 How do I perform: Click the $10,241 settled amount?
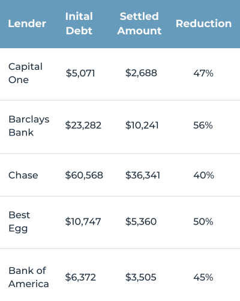click(x=142, y=125)
